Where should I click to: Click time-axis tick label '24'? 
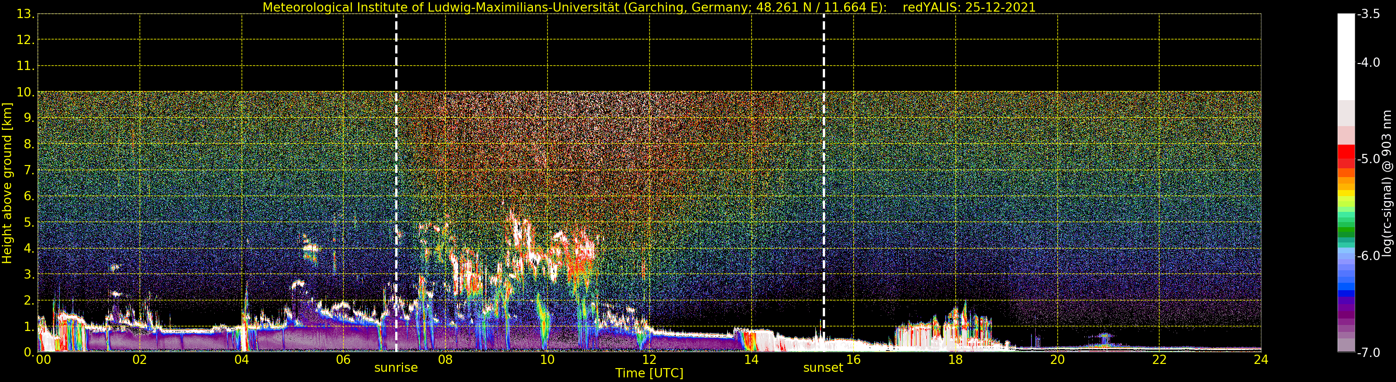(1261, 360)
